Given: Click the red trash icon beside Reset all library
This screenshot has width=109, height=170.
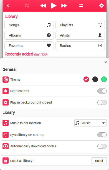Looking at the screenshot, I should click(x=6, y=161).
